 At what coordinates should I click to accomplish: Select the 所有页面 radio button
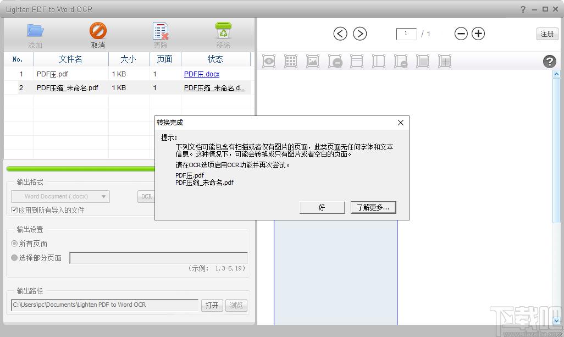(x=14, y=244)
